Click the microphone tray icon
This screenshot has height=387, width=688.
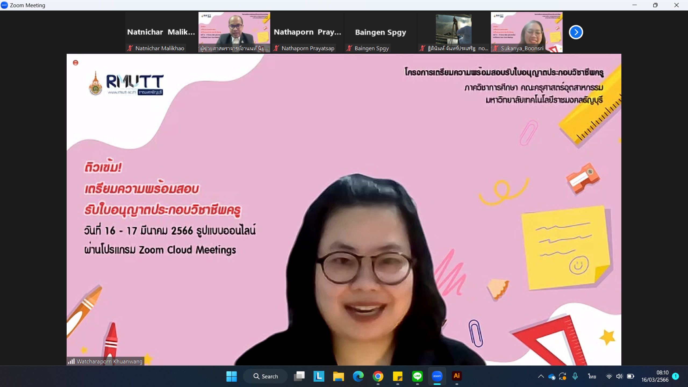coord(575,376)
